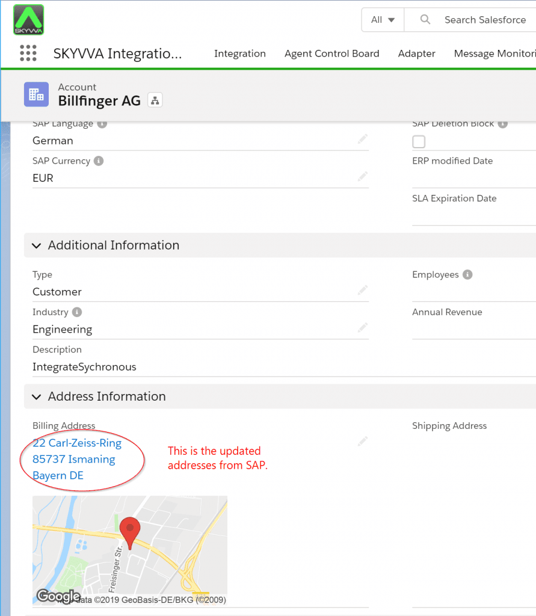Click the info icon next to SAP Currency

pos(99,161)
